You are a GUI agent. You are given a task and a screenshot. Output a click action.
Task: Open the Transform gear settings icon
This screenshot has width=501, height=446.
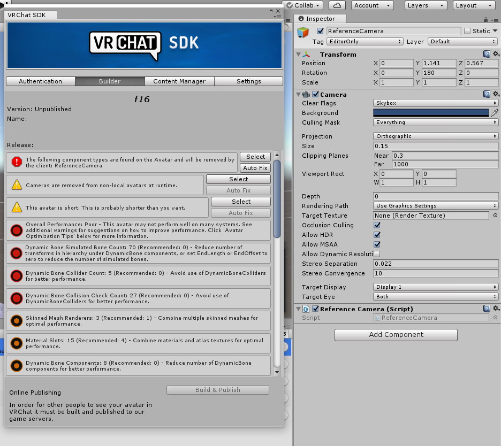point(496,54)
